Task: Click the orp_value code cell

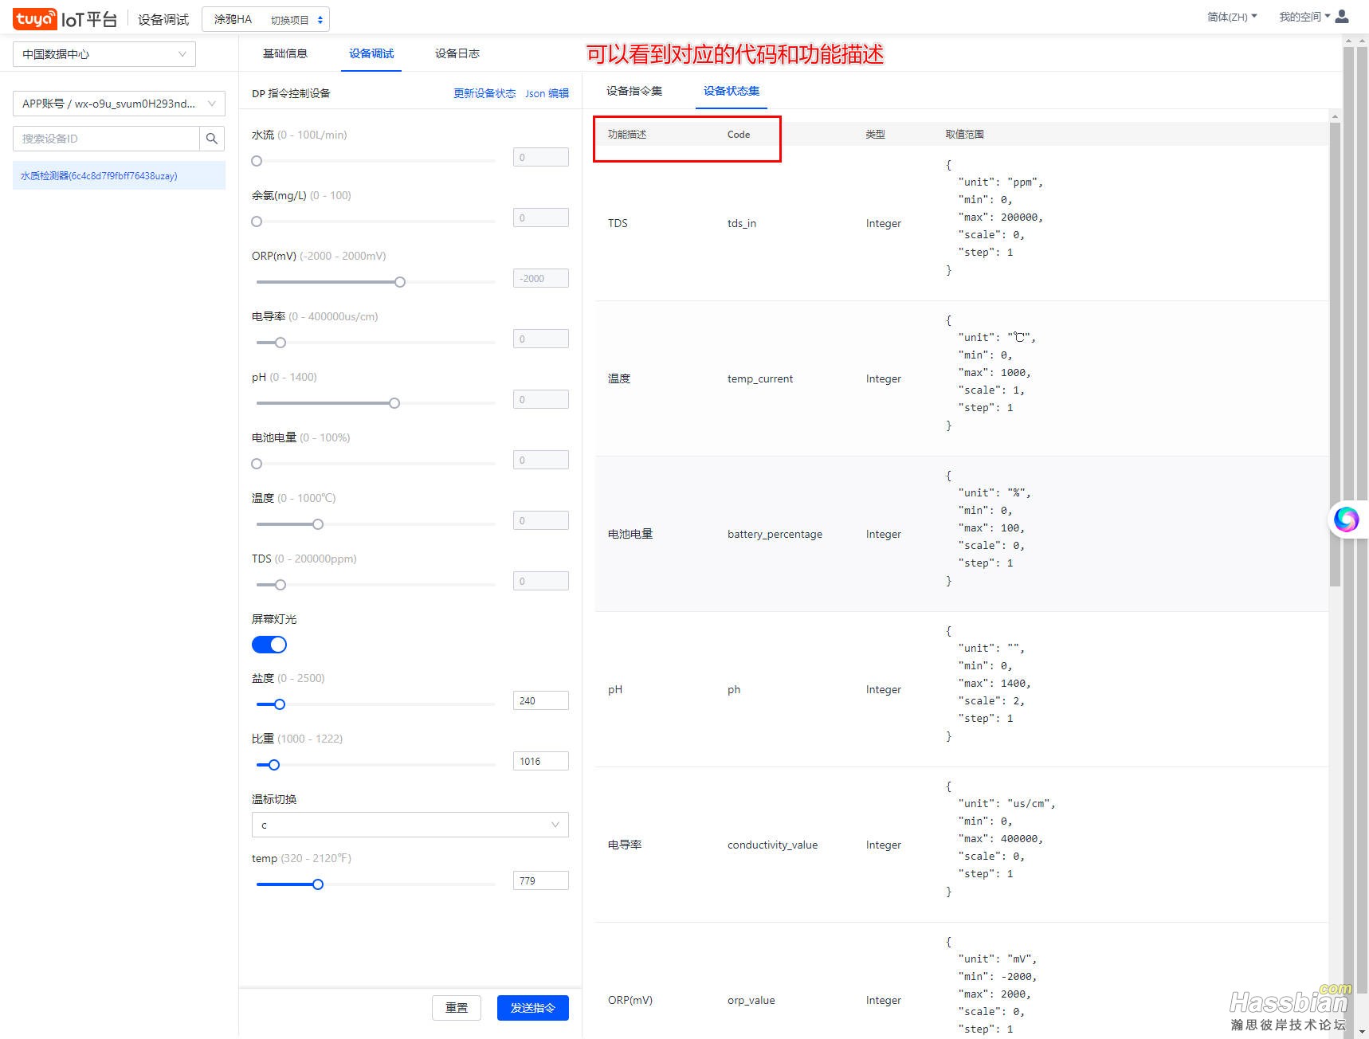Action: click(x=751, y=1000)
